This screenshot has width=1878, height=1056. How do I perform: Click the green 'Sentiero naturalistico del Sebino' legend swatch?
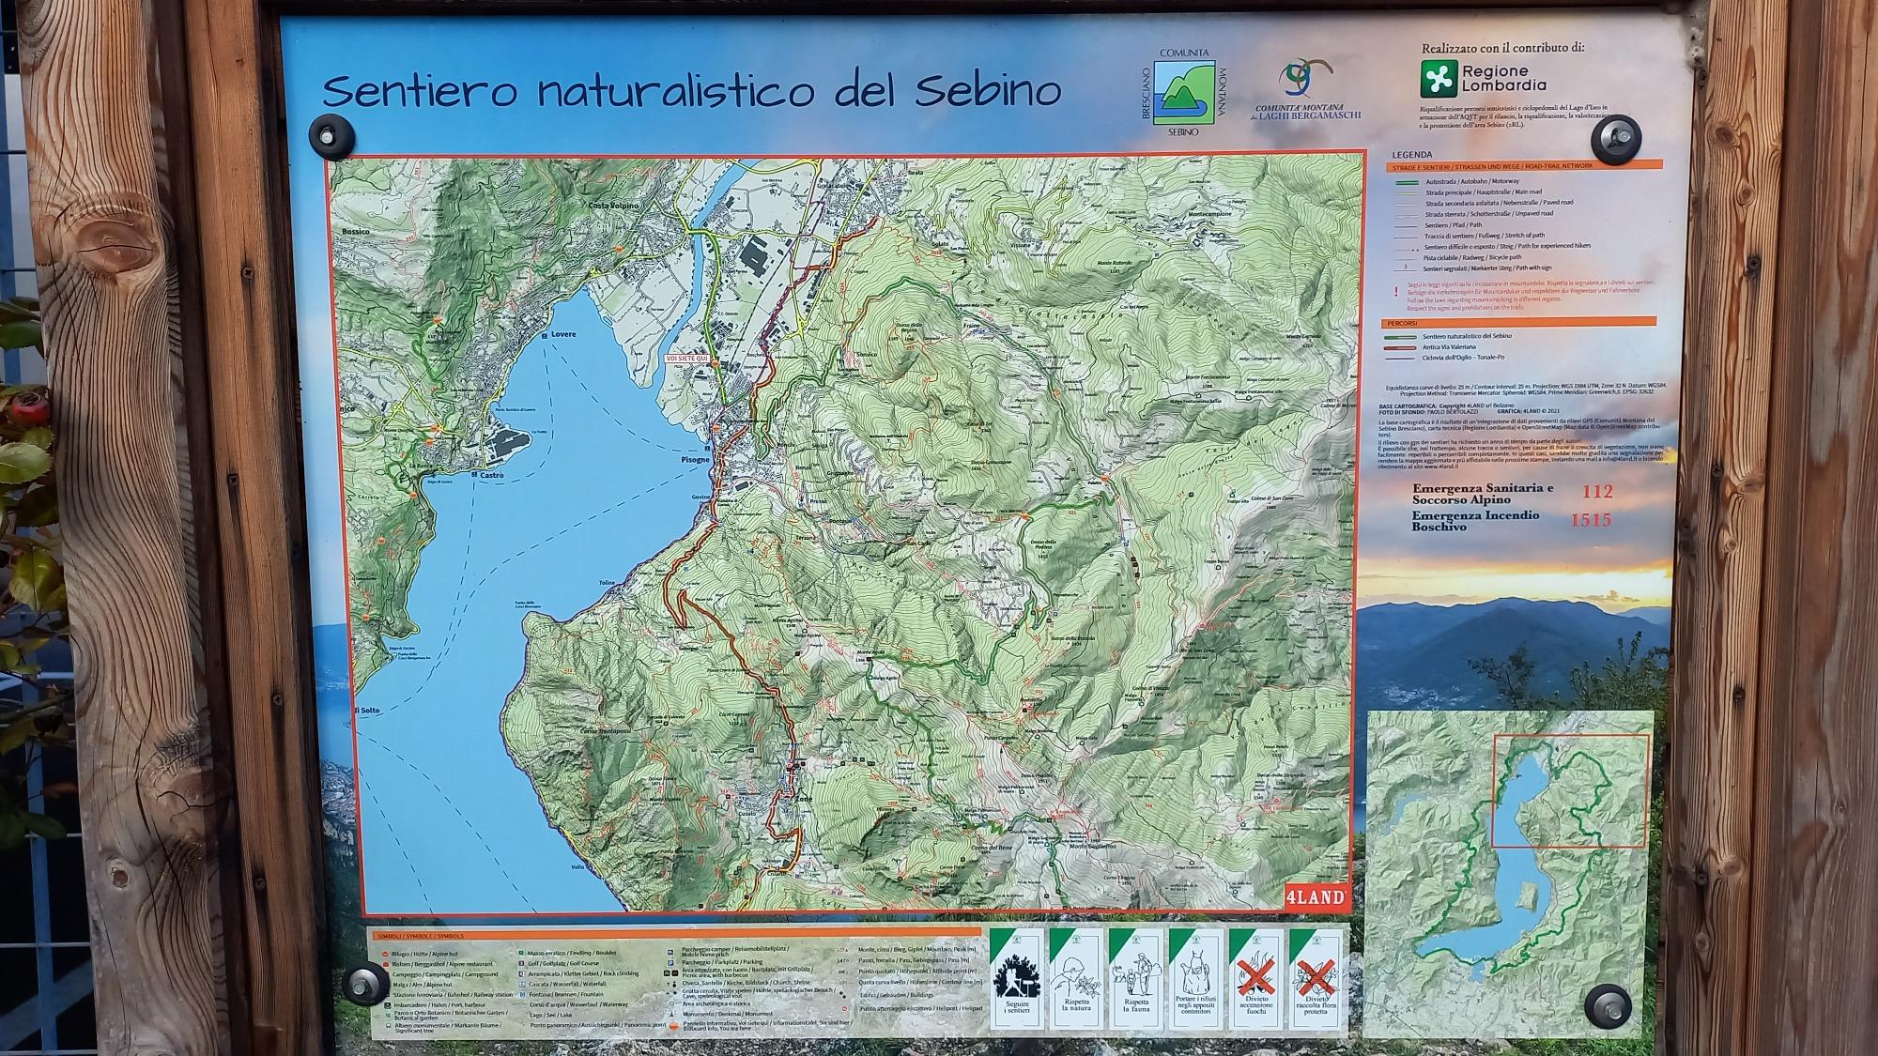tap(1399, 336)
